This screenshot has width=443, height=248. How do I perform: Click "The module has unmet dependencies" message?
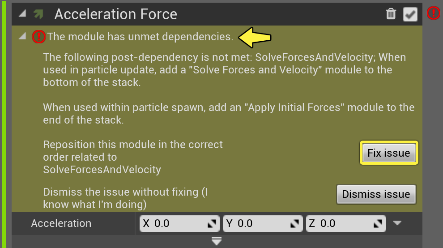(141, 37)
